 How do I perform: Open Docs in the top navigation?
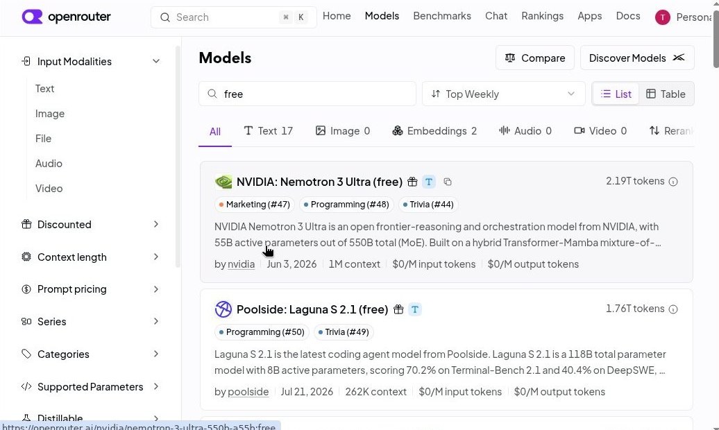click(x=628, y=16)
